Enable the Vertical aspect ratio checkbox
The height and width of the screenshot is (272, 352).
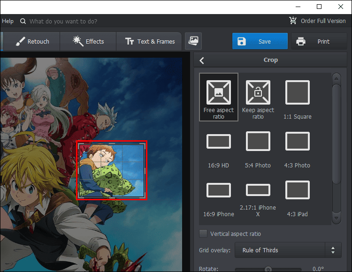tap(203, 234)
